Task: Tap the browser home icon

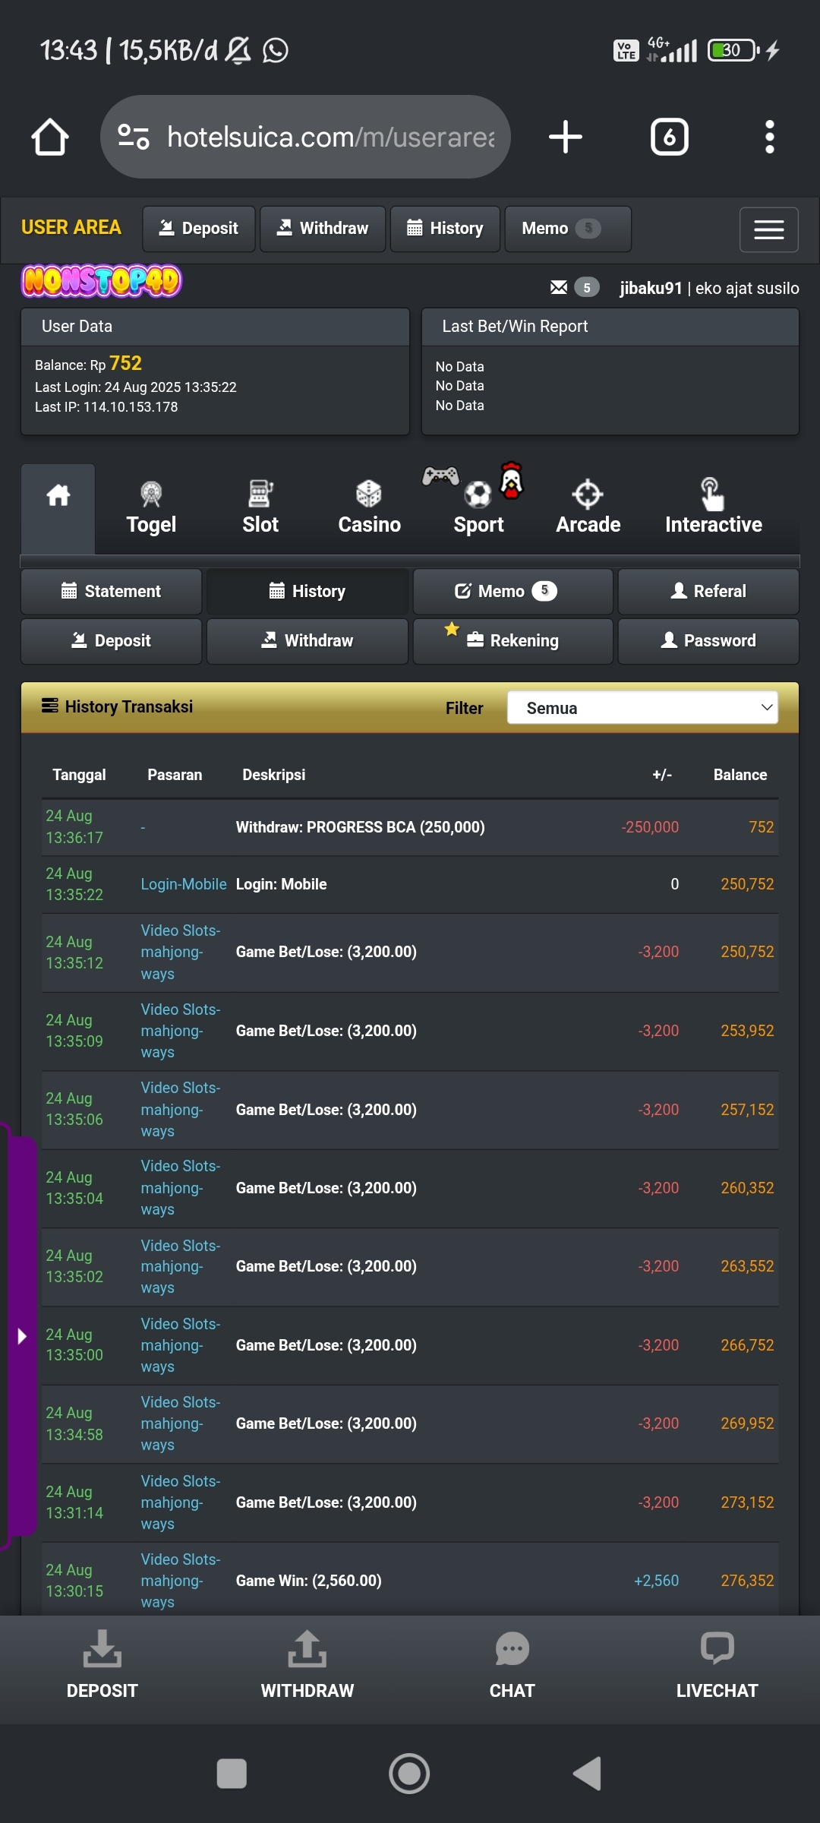Action: 50,137
